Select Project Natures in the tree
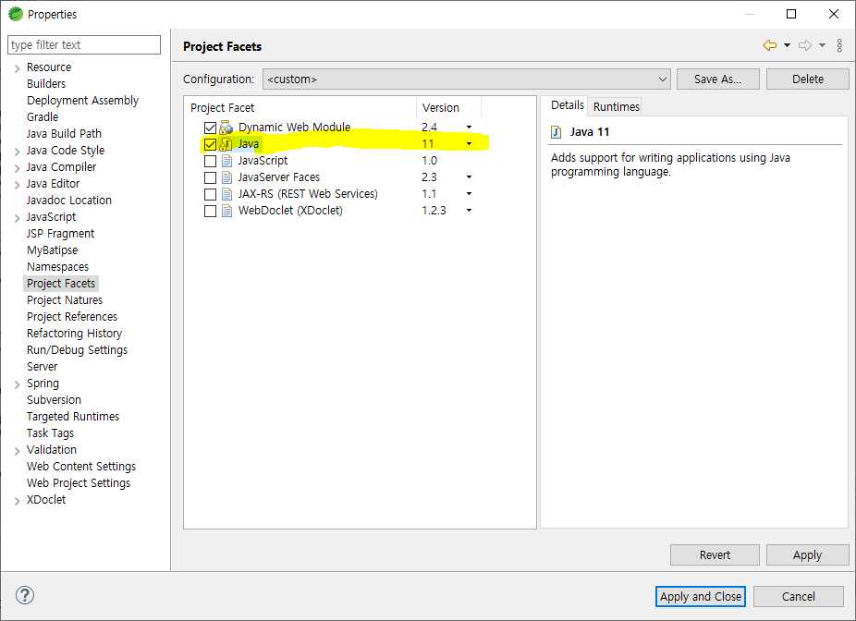Image resolution: width=856 pixels, height=621 pixels. click(x=65, y=300)
